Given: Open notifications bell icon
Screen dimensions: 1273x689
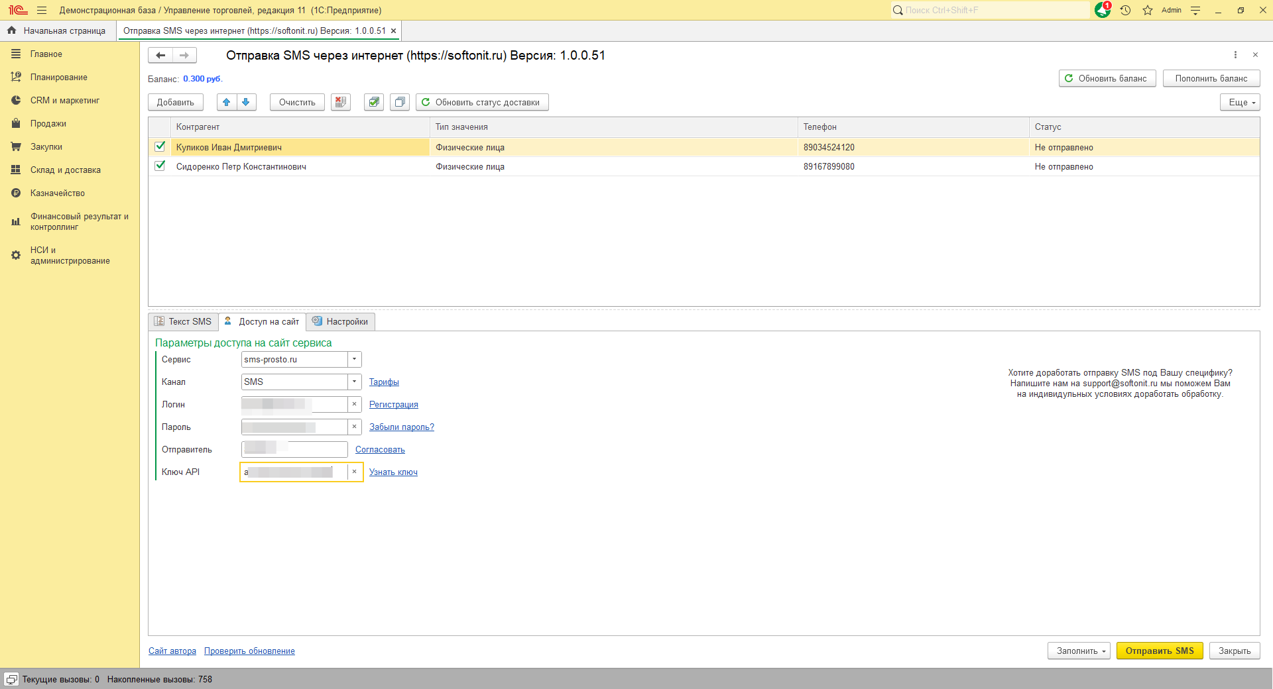Looking at the screenshot, I should tap(1102, 10).
